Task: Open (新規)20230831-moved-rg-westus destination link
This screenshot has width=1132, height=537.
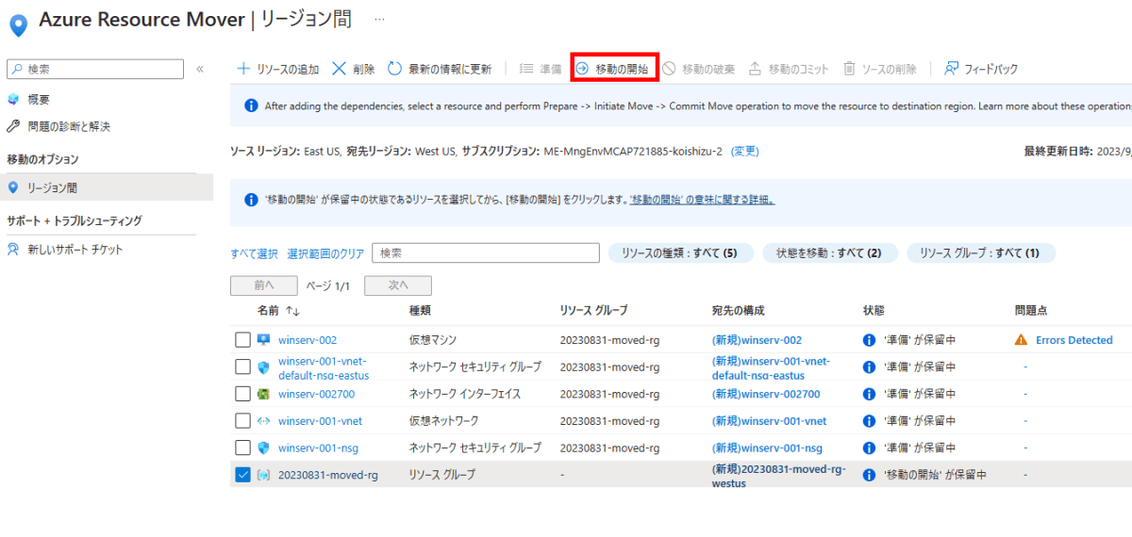Action: click(x=779, y=476)
